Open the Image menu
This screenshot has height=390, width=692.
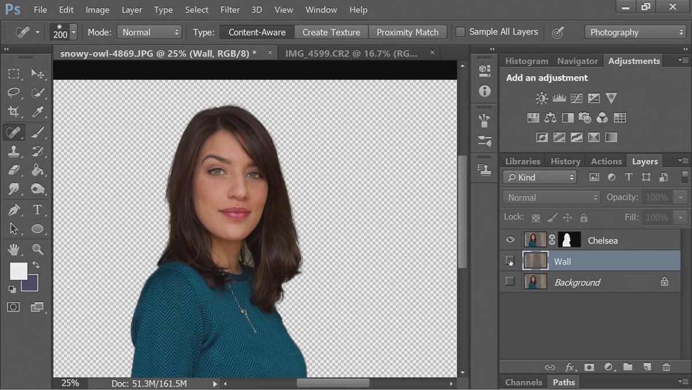pyautogui.click(x=97, y=10)
